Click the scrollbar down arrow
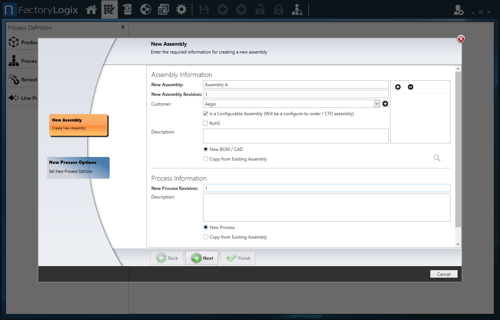This screenshot has height=320, width=500. pos(458,244)
